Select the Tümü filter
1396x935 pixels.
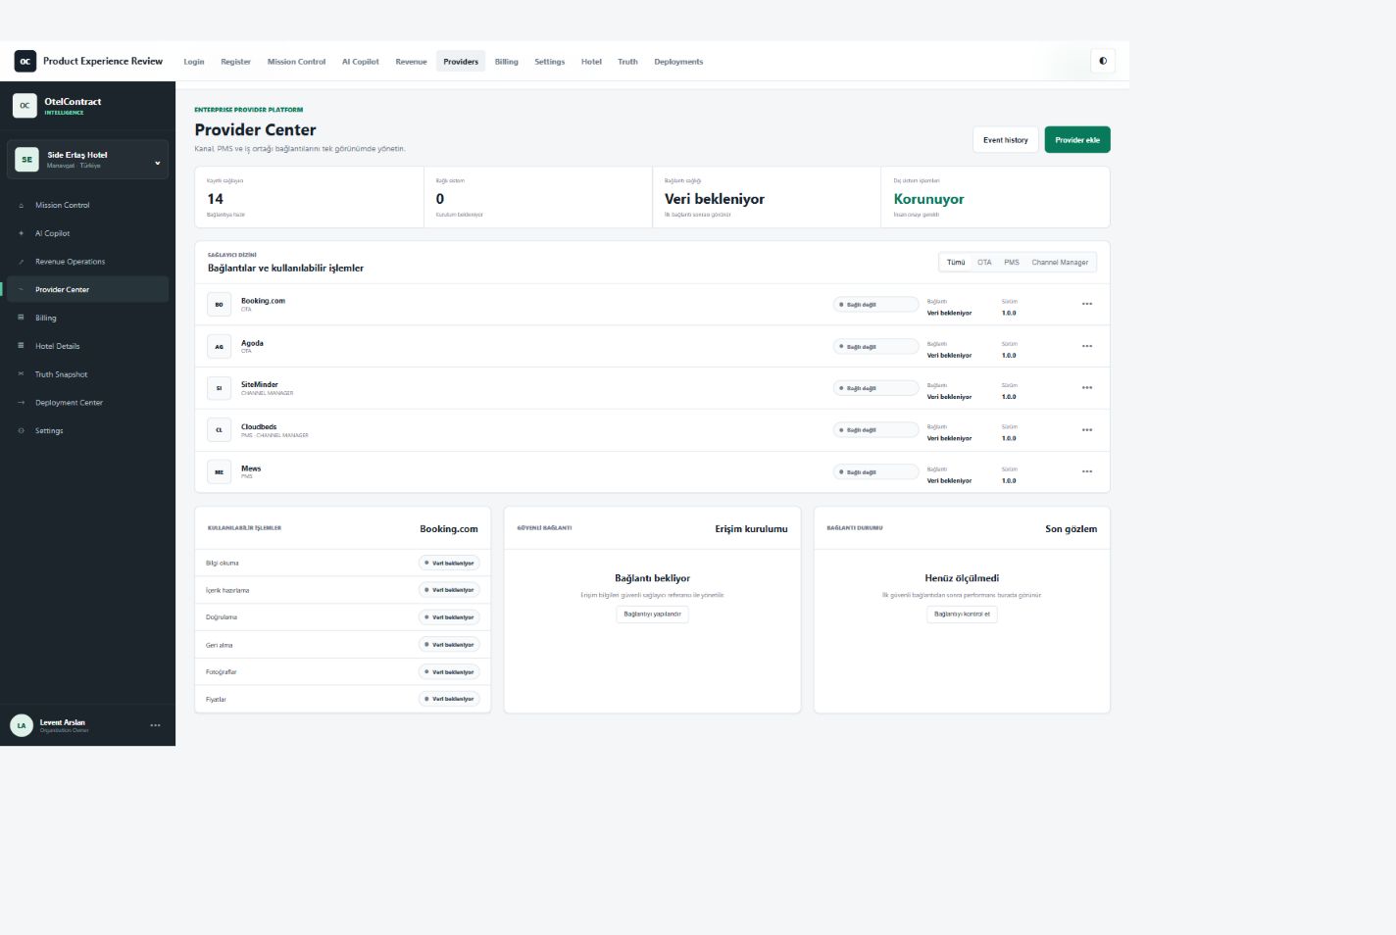click(x=956, y=263)
